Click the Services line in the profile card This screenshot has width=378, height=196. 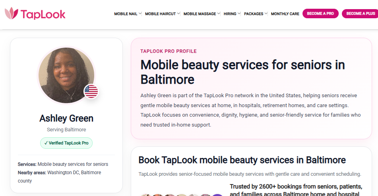click(63, 164)
